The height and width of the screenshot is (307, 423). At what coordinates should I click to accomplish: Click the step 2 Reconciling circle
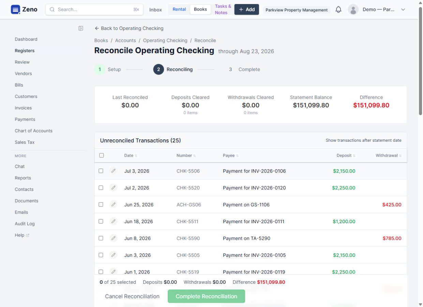(158, 69)
